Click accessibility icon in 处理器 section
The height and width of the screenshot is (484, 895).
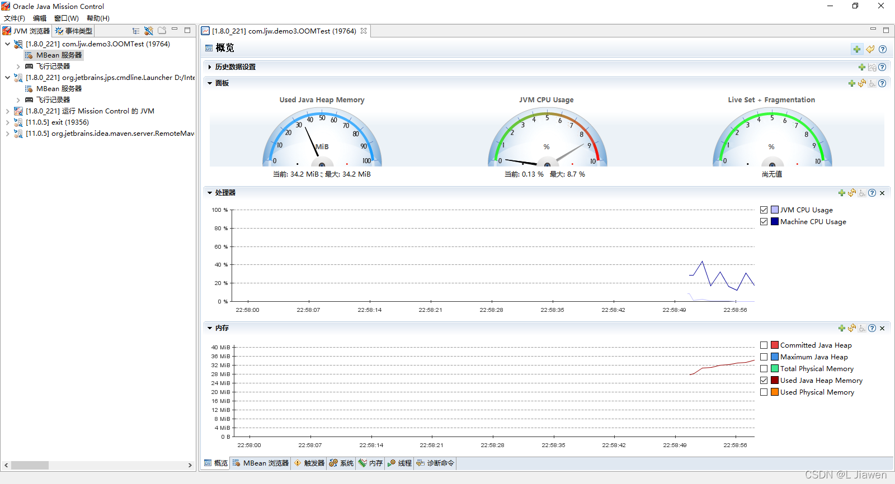[x=862, y=193]
